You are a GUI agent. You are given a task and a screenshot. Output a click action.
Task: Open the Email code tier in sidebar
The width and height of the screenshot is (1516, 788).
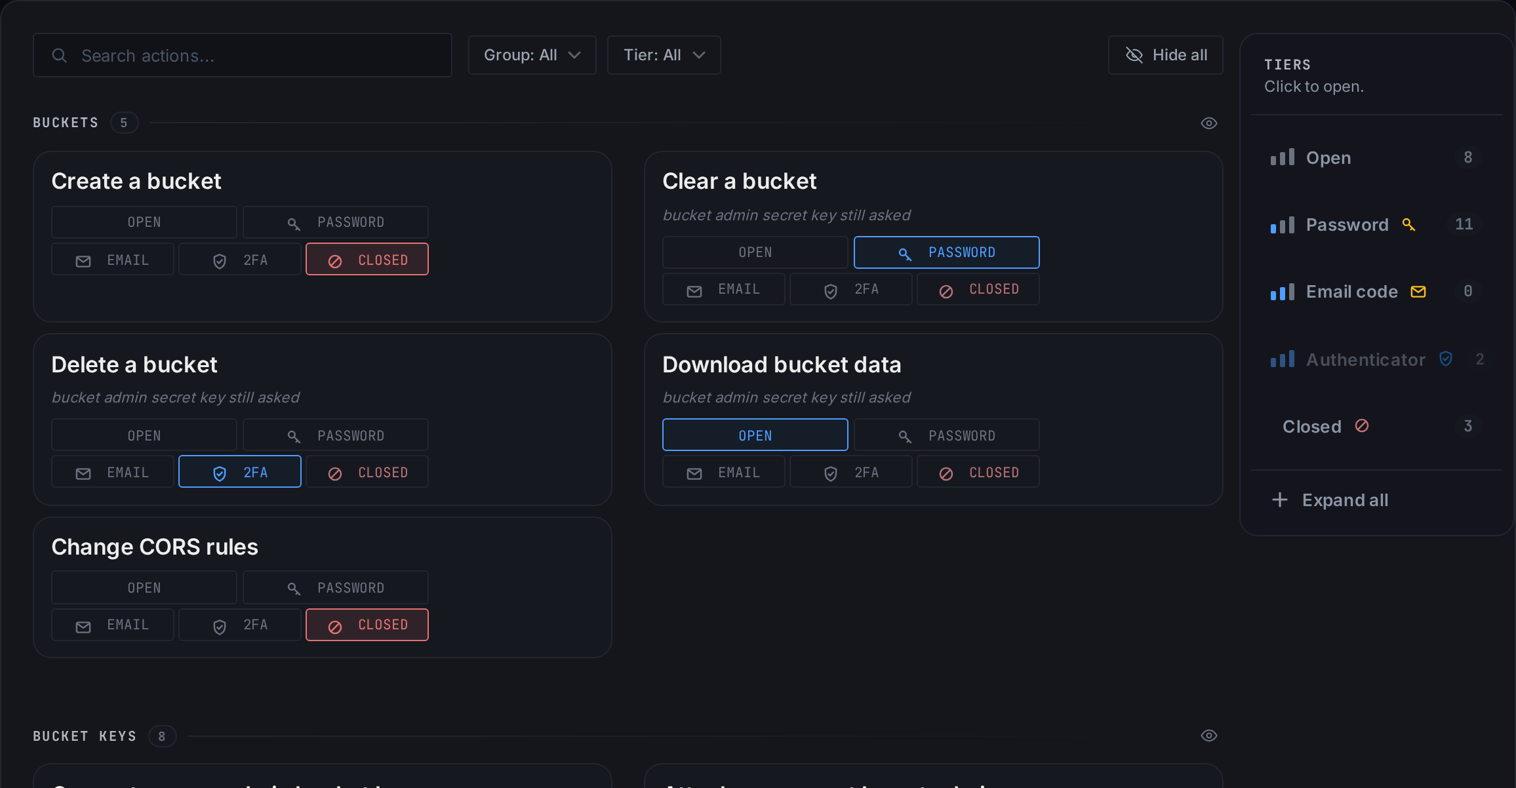point(1377,292)
